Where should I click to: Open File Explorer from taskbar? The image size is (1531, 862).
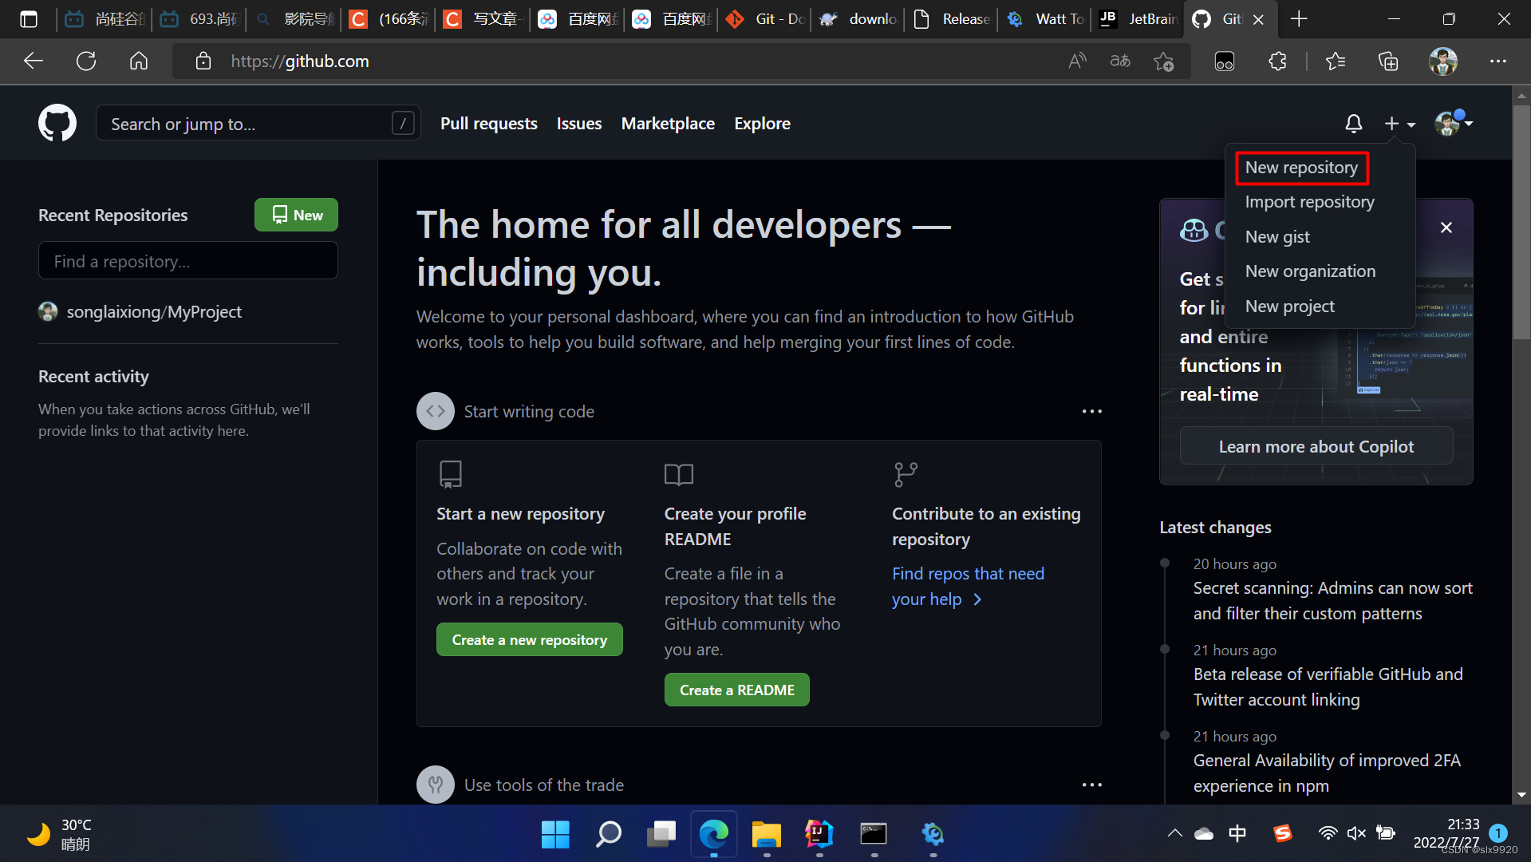point(766,835)
